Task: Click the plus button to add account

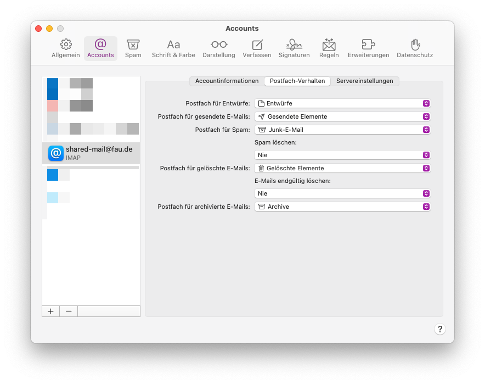Action: coord(50,311)
